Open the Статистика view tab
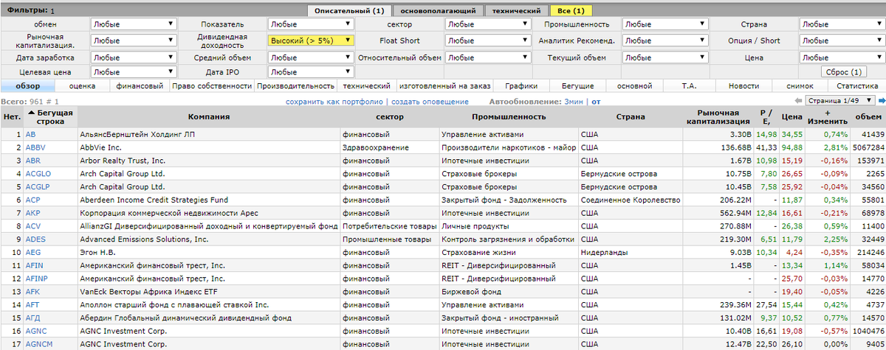 point(856,86)
